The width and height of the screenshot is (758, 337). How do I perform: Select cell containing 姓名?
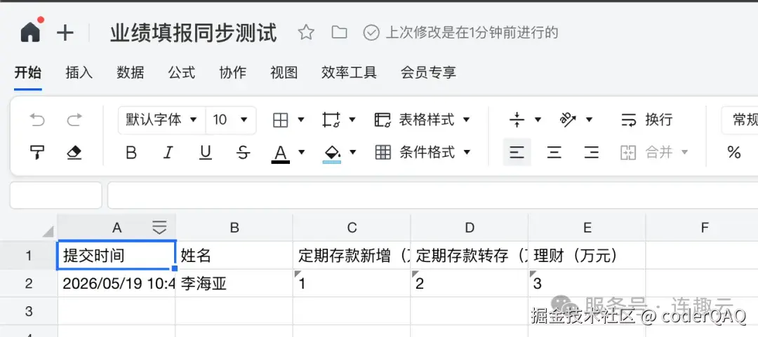(234, 256)
